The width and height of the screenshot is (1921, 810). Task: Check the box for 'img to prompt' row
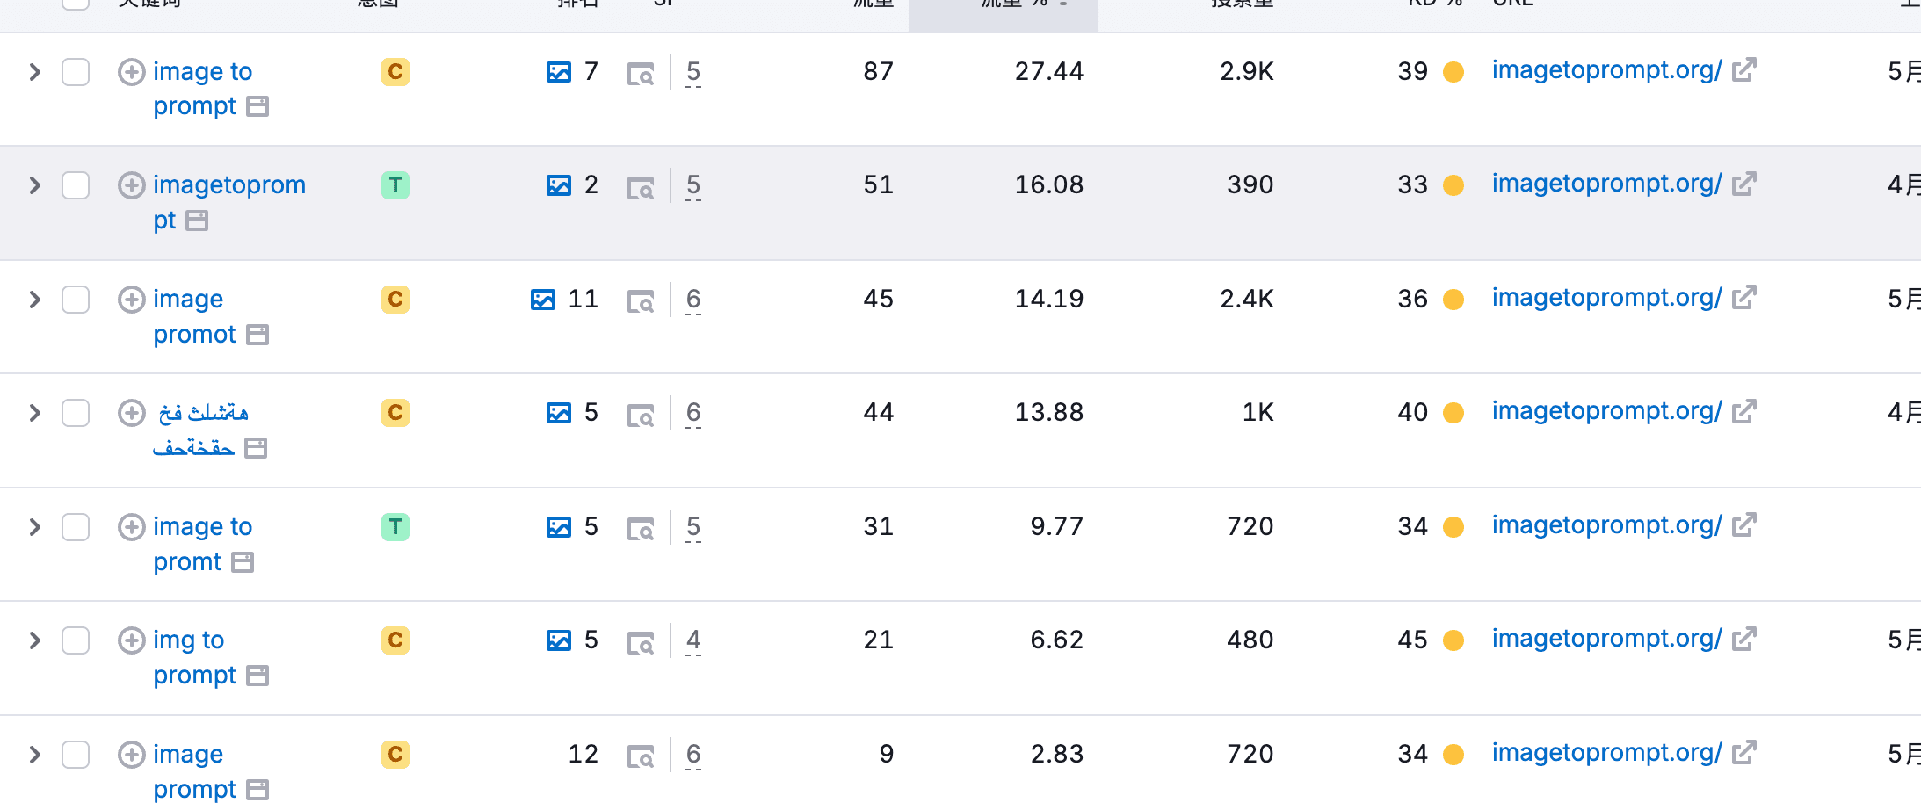(x=76, y=640)
